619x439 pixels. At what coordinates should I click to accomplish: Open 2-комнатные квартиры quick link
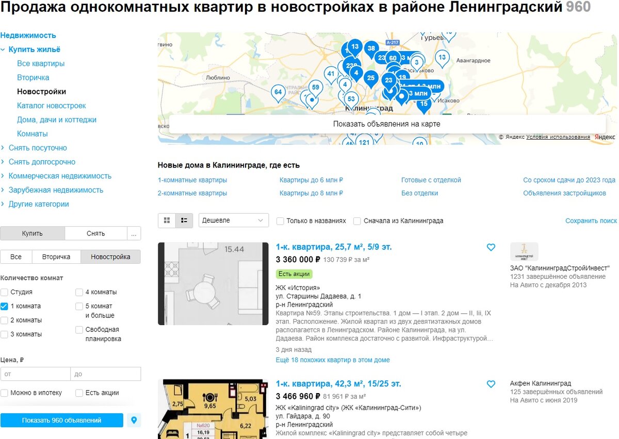(x=192, y=193)
